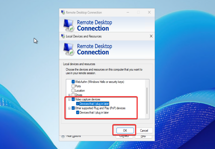The image size is (215, 149).
Task: Check the Location checkbox
Action: point(73,90)
